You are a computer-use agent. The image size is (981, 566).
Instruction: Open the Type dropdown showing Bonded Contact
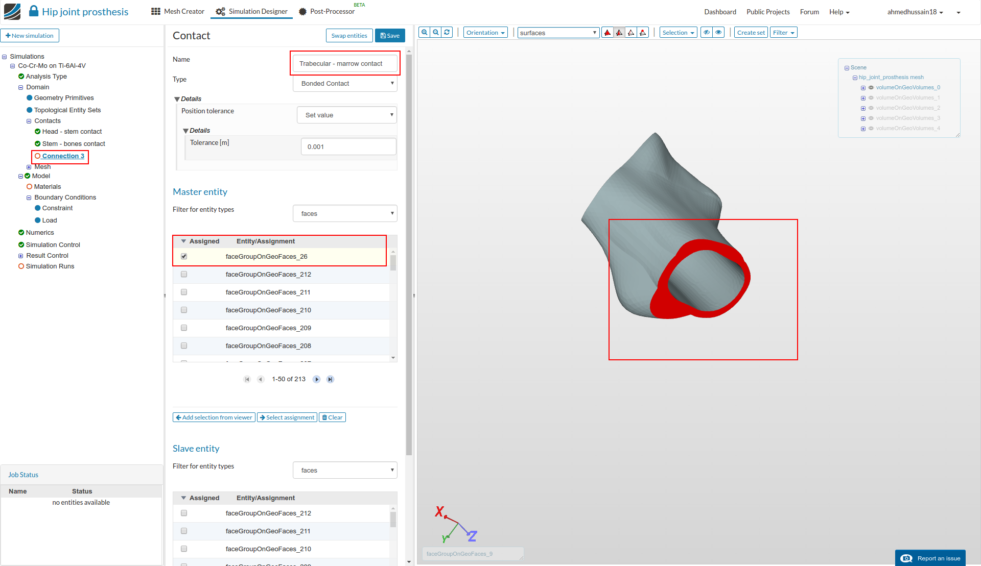pyautogui.click(x=345, y=83)
